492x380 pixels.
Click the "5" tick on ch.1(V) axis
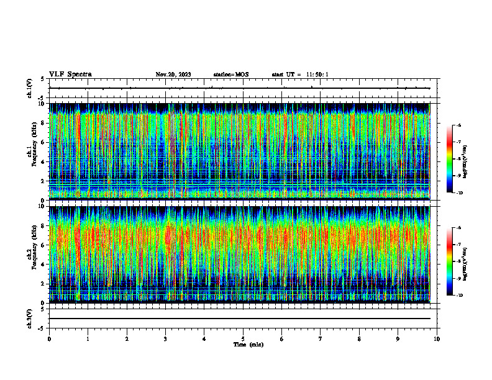pos(42,79)
